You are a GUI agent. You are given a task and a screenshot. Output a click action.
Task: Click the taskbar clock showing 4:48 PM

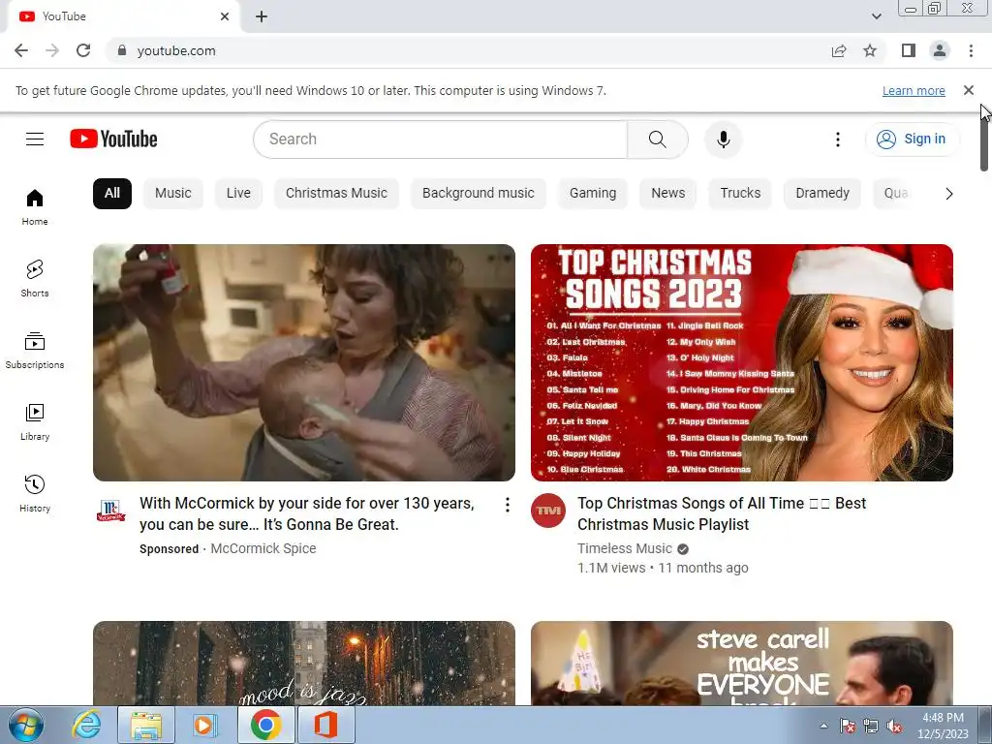943,726
